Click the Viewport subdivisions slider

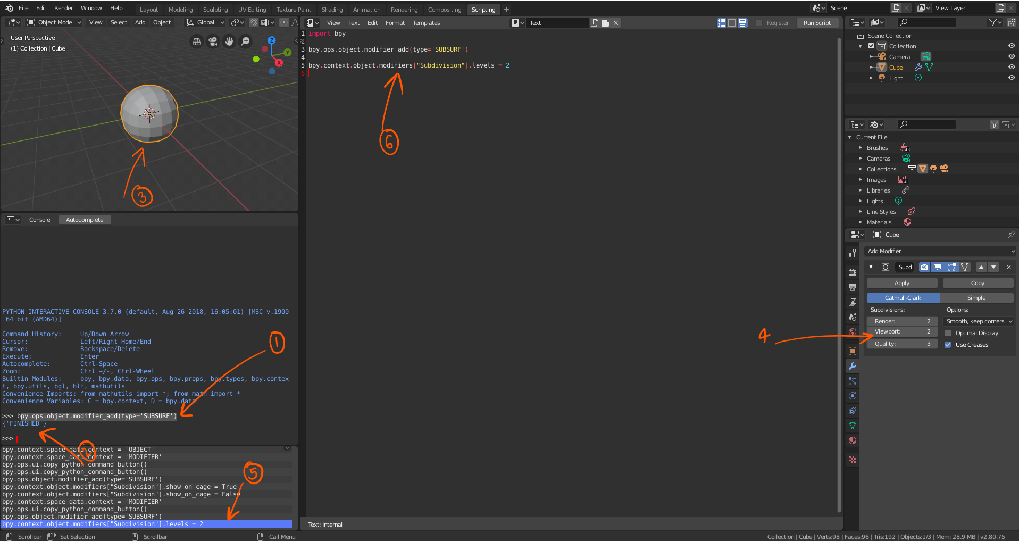[901, 331]
